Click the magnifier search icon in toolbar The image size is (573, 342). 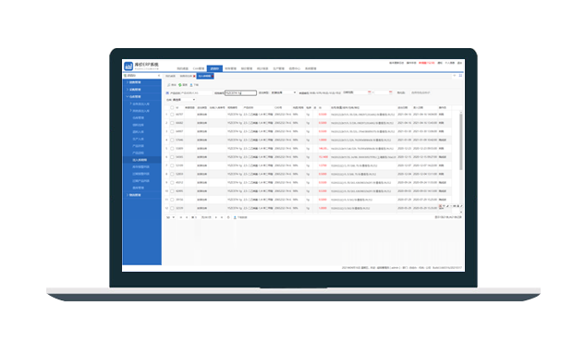(169, 85)
